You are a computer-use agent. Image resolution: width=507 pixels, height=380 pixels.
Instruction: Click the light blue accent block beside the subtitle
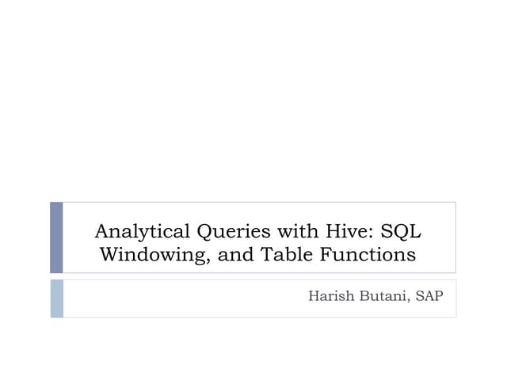[56, 298]
